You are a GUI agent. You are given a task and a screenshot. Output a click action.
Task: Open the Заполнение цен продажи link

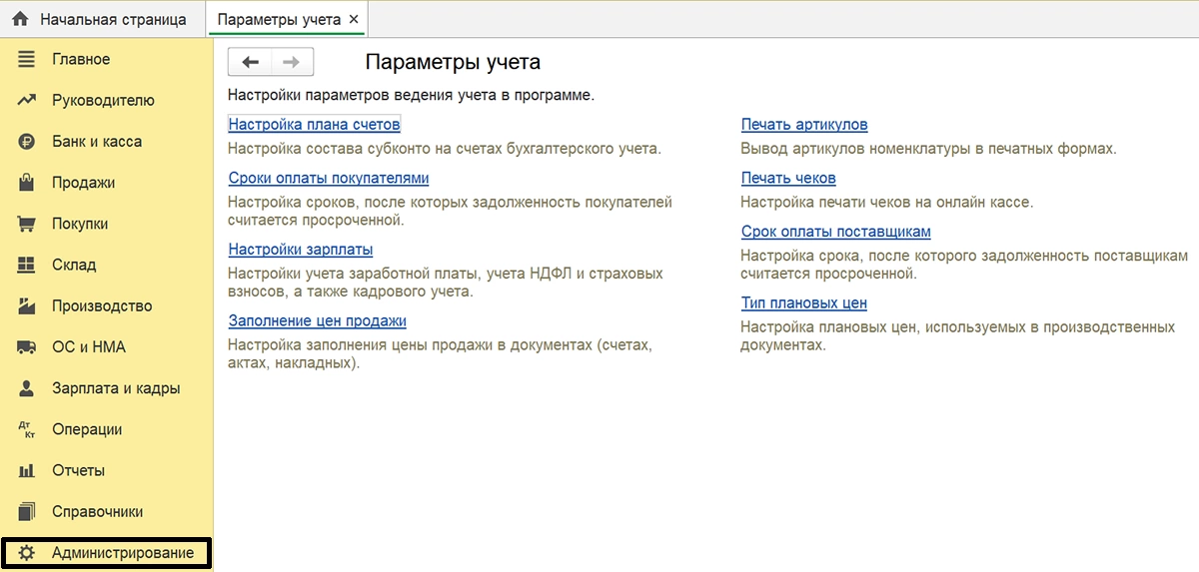tap(317, 320)
